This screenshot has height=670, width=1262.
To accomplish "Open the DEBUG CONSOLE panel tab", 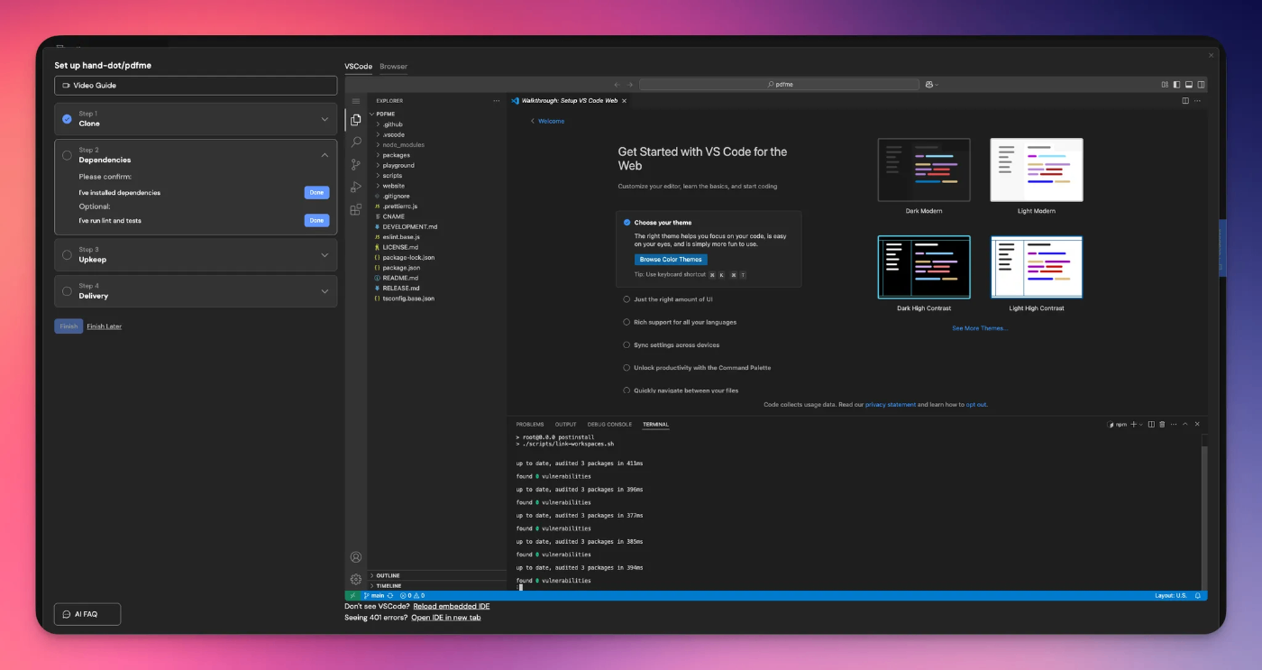I will coord(609,424).
